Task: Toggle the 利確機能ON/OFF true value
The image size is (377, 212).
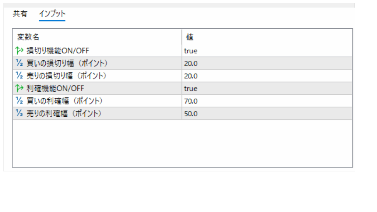Action: [x=191, y=89]
